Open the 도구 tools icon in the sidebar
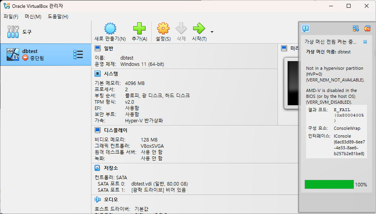Image resolution: width=376 pixels, height=214 pixels. pyautogui.click(x=13, y=32)
